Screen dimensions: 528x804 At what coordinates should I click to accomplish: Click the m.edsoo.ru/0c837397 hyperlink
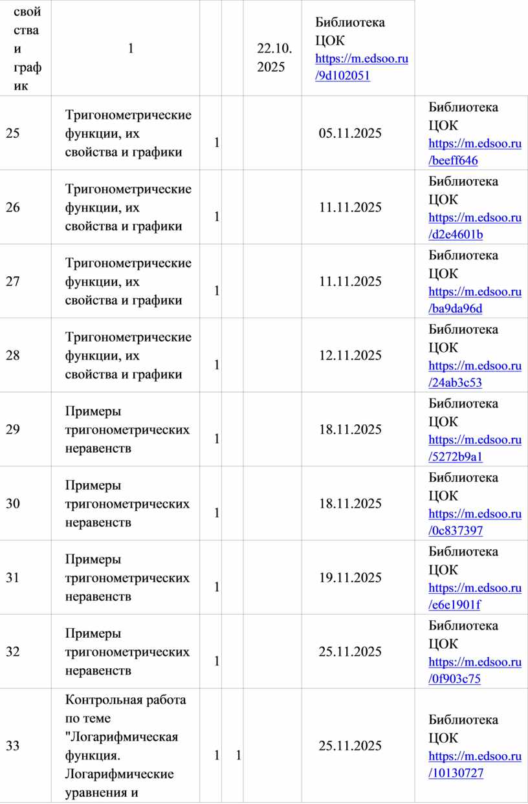[474, 521]
